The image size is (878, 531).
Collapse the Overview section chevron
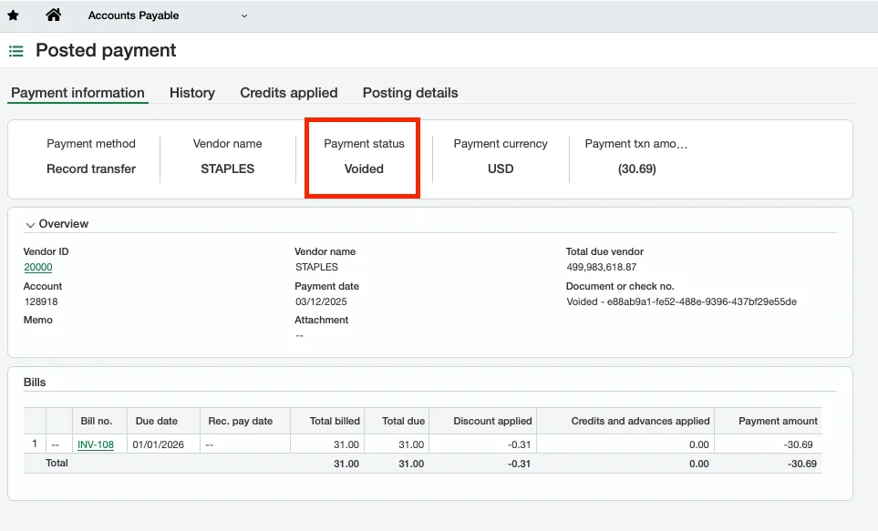coord(30,224)
